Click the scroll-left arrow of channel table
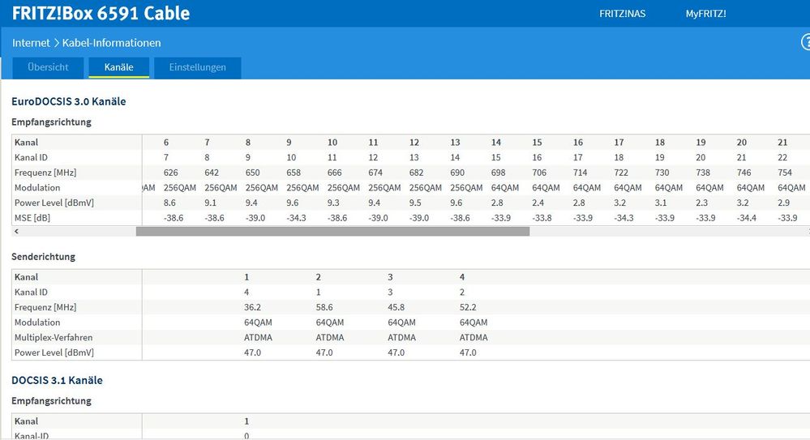Viewport: 810px width, 440px height. click(16, 232)
